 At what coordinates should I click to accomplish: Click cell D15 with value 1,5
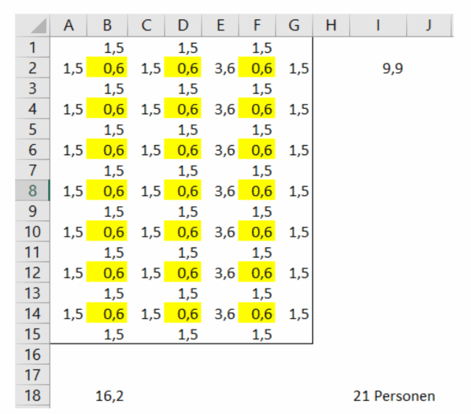pos(184,335)
